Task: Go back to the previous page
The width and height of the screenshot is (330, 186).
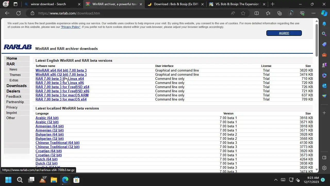Action: (x=7, y=13)
